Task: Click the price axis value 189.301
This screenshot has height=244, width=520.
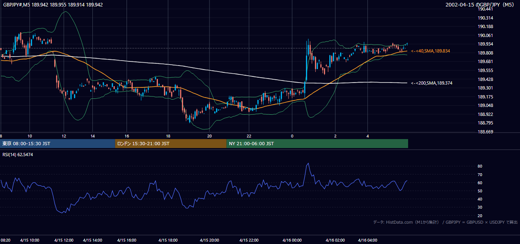Action: coord(486,88)
